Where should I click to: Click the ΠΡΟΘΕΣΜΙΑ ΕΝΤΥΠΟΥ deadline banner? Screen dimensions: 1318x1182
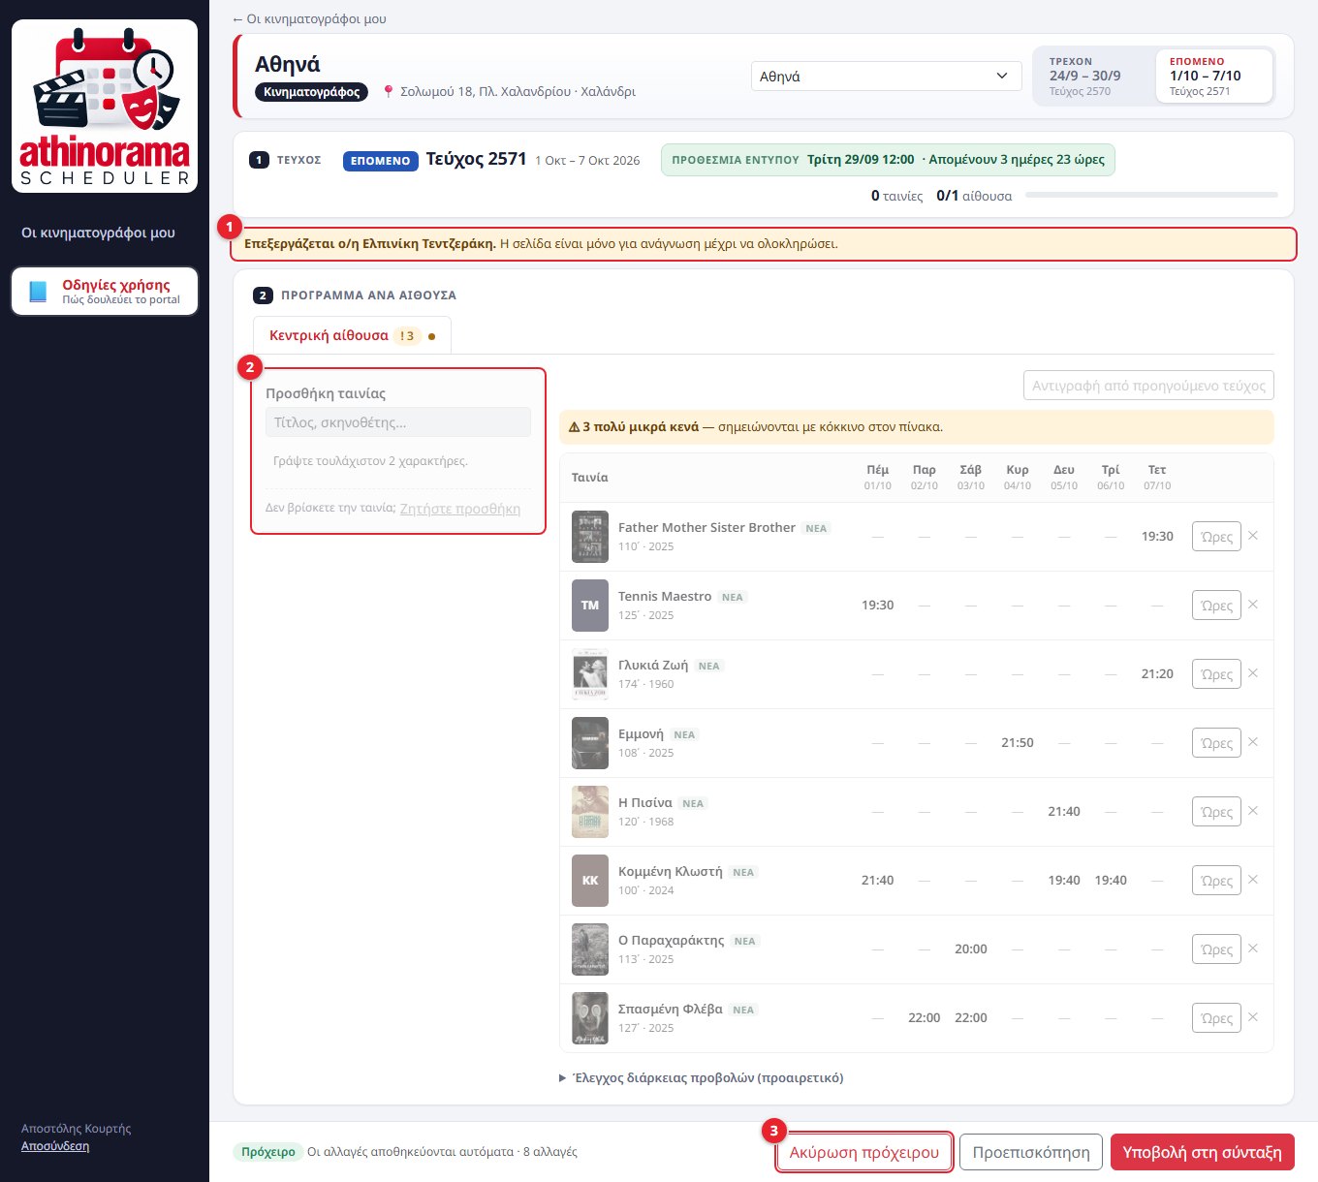click(888, 160)
